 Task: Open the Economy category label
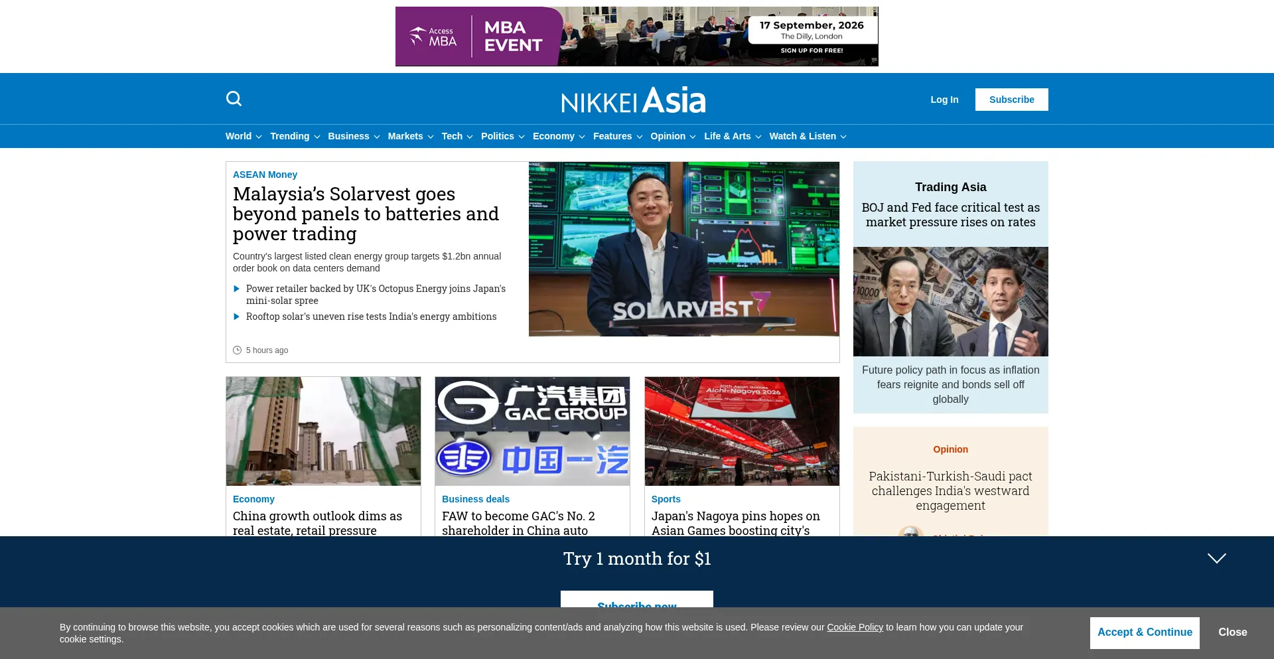point(253,499)
